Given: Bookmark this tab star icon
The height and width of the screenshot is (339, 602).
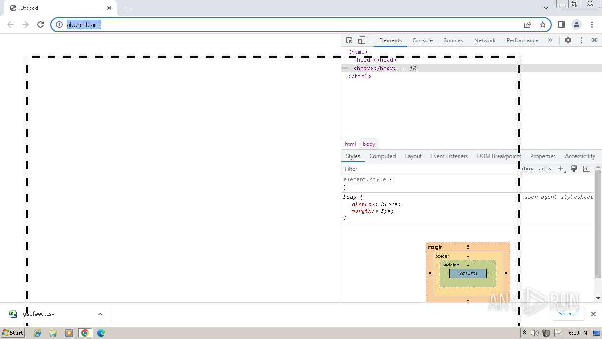Looking at the screenshot, I should tap(543, 24).
